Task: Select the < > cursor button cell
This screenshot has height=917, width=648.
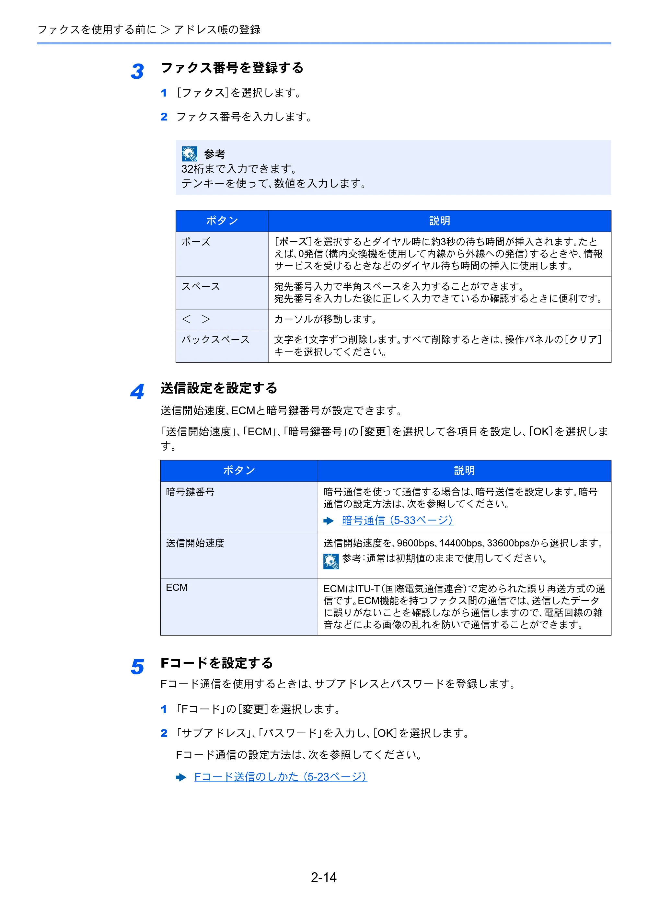Action: [222, 319]
